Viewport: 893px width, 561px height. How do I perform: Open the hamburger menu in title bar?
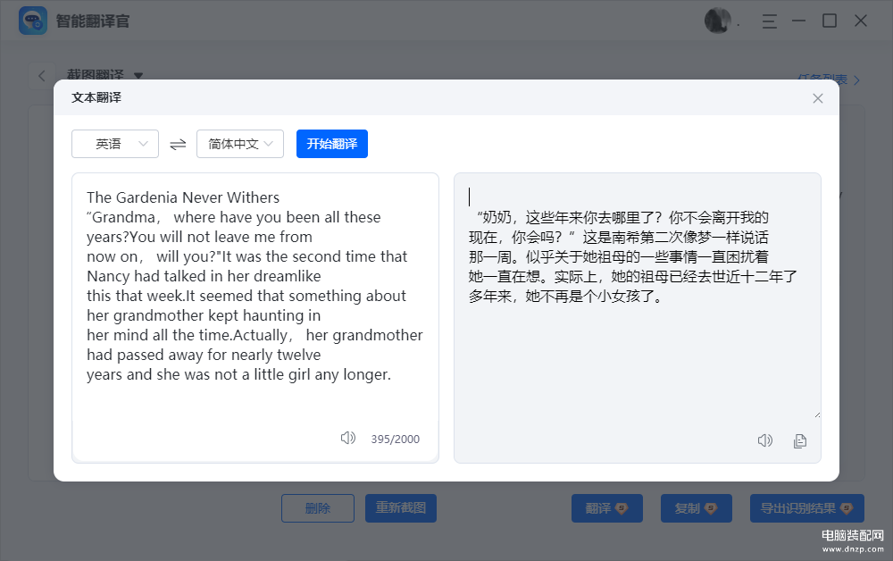pos(770,21)
